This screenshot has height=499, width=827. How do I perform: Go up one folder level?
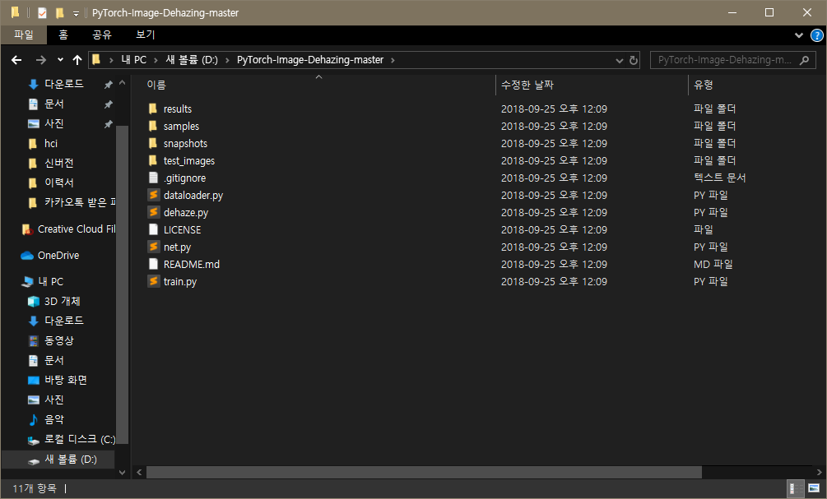click(x=77, y=60)
